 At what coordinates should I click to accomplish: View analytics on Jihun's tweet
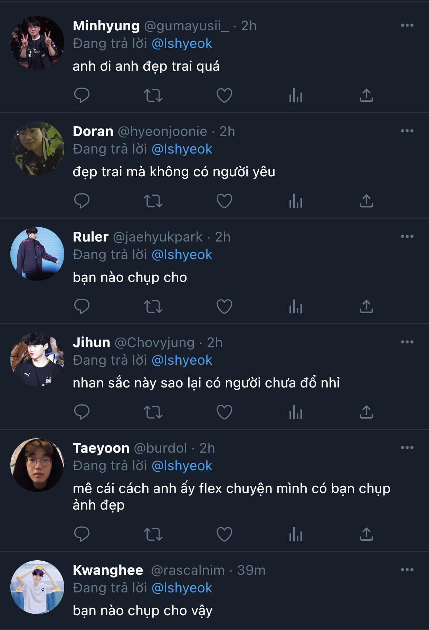(296, 412)
